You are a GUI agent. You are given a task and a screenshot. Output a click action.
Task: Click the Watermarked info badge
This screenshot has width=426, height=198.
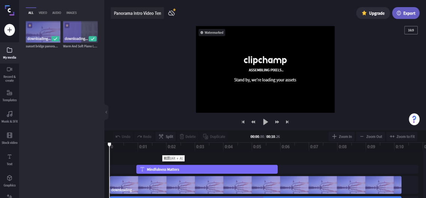click(212, 33)
